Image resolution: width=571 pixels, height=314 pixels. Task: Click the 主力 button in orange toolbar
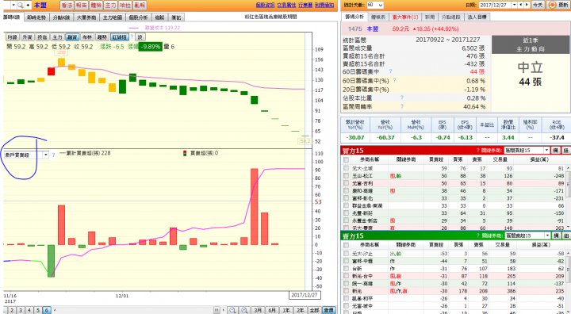tap(110, 5)
